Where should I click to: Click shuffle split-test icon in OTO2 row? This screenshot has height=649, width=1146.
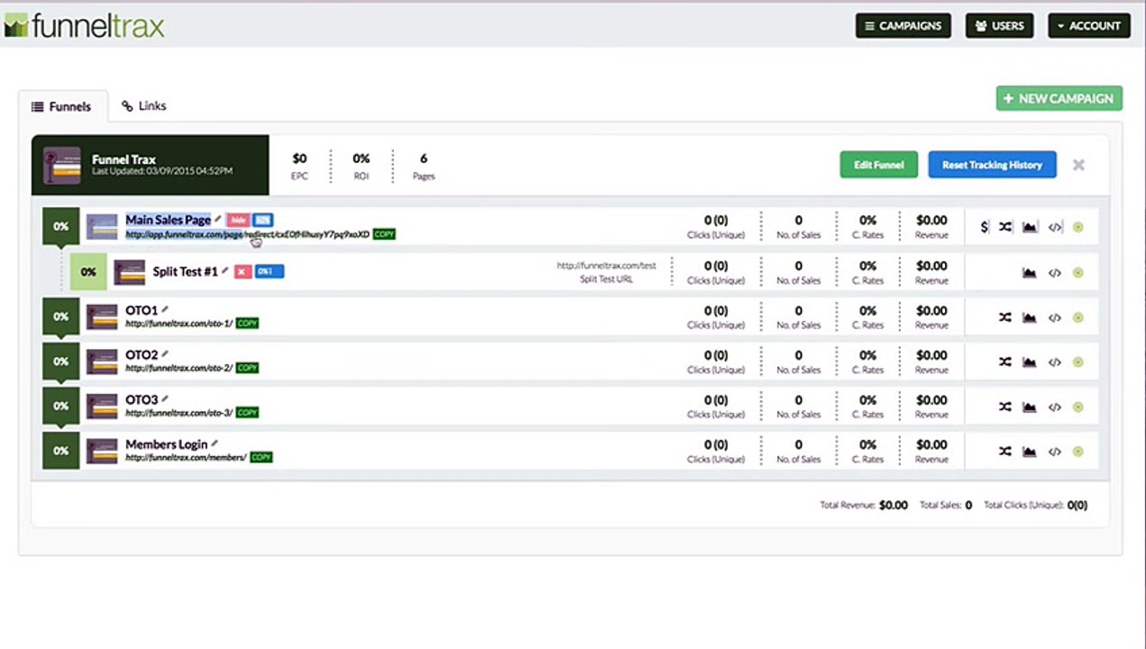pyautogui.click(x=1005, y=362)
